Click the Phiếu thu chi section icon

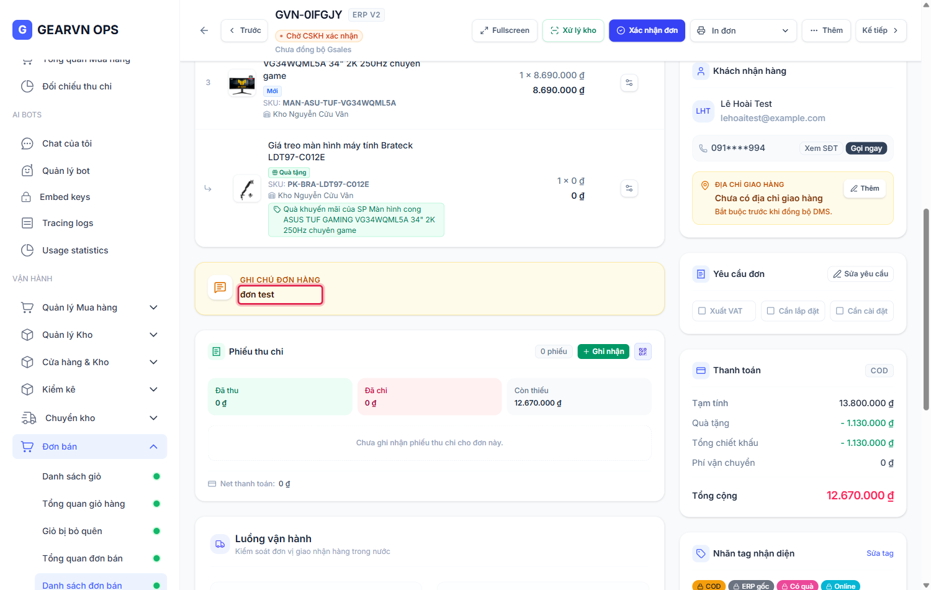coord(216,352)
